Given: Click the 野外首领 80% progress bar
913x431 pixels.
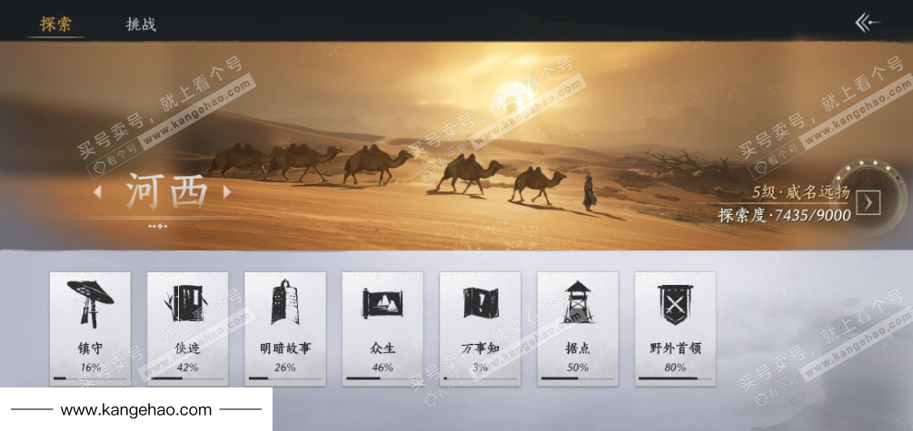Looking at the screenshot, I should coord(674,378).
